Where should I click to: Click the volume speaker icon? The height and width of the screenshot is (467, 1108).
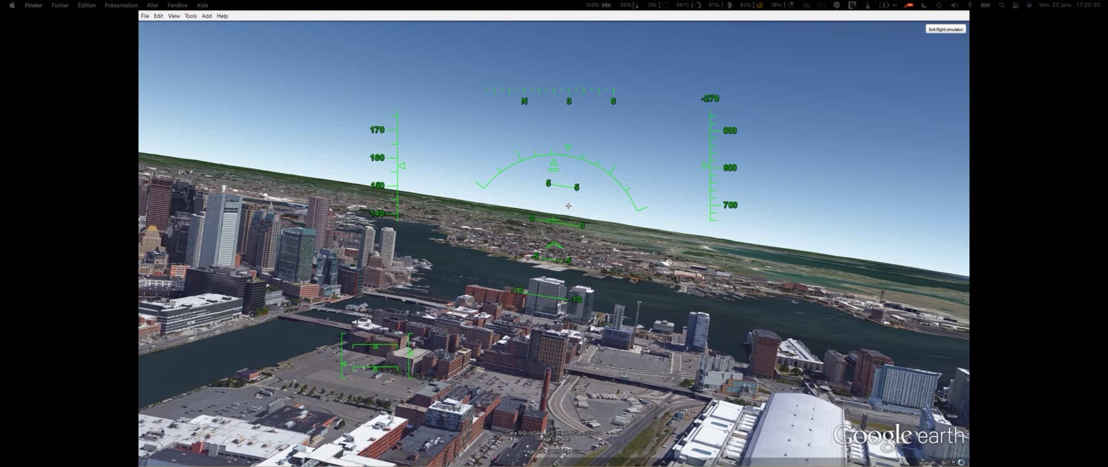[954, 5]
